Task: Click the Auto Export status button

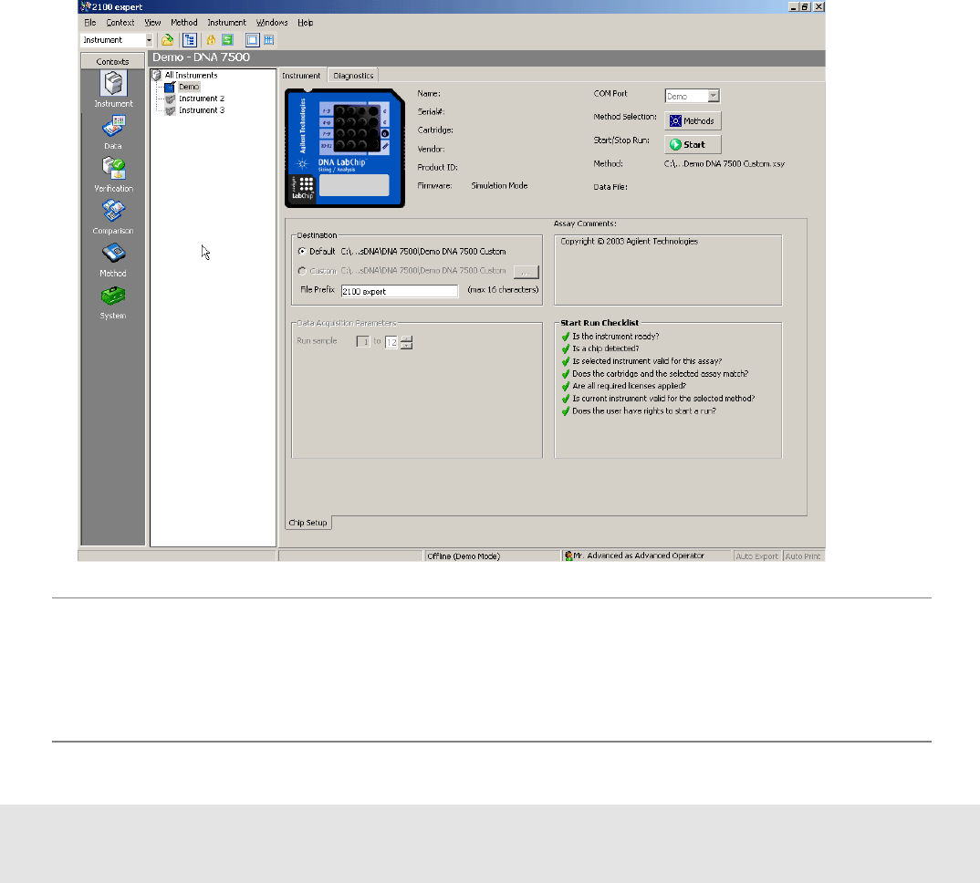Action: click(756, 556)
